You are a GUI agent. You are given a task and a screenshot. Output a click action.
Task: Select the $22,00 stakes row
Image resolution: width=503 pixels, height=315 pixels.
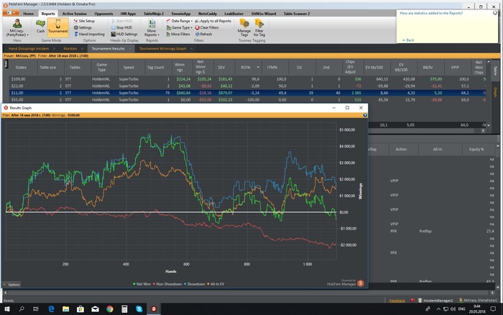click(248, 86)
